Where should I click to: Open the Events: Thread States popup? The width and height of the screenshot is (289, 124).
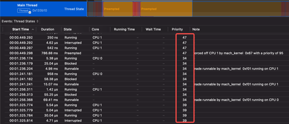(20, 21)
